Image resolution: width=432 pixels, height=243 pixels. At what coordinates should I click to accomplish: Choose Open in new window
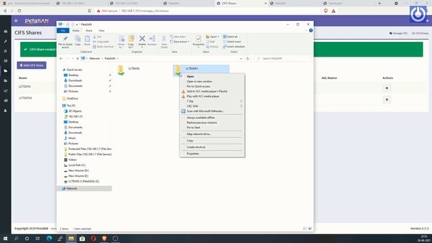200,82
